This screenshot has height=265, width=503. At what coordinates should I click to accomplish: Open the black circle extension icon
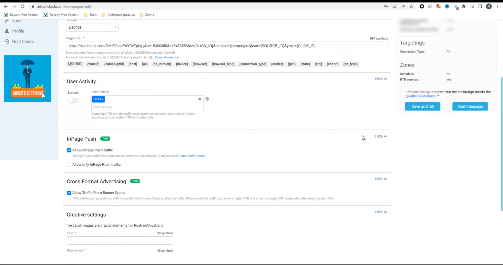click(422, 6)
